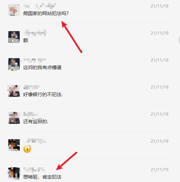Click blurred sender name above 额
The image size is (180, 182).
pyautogui.click(x=35, y=33)
